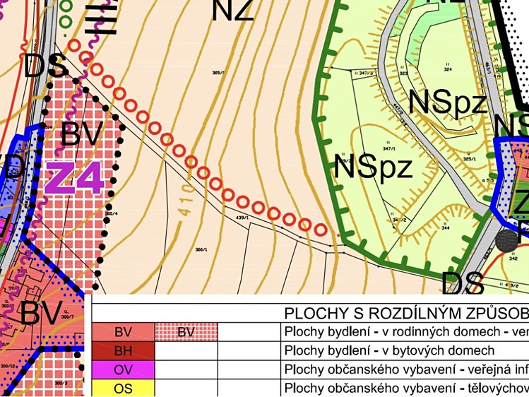Click parcel number 325/1
Screen dimensions: 529x397
click(x=469, y=159)
